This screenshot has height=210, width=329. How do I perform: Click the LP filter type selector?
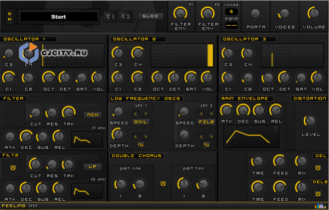(x=93, y=167)
